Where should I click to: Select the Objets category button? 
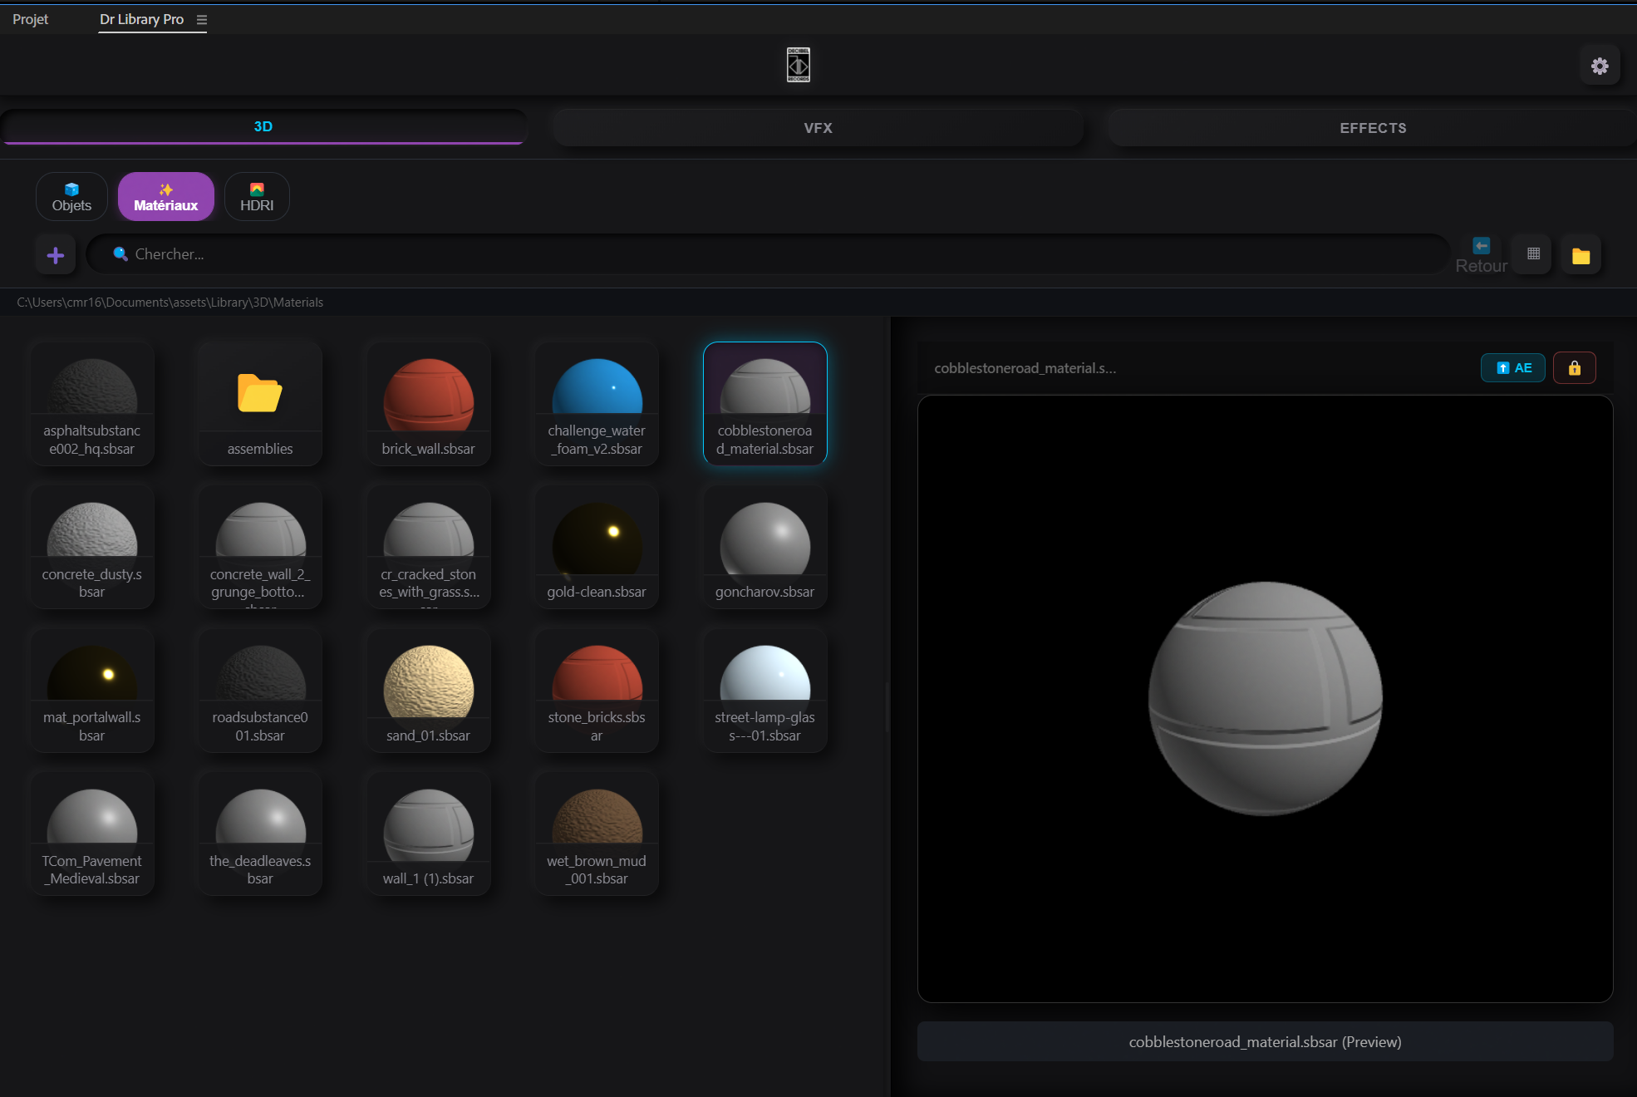[71, 197]
